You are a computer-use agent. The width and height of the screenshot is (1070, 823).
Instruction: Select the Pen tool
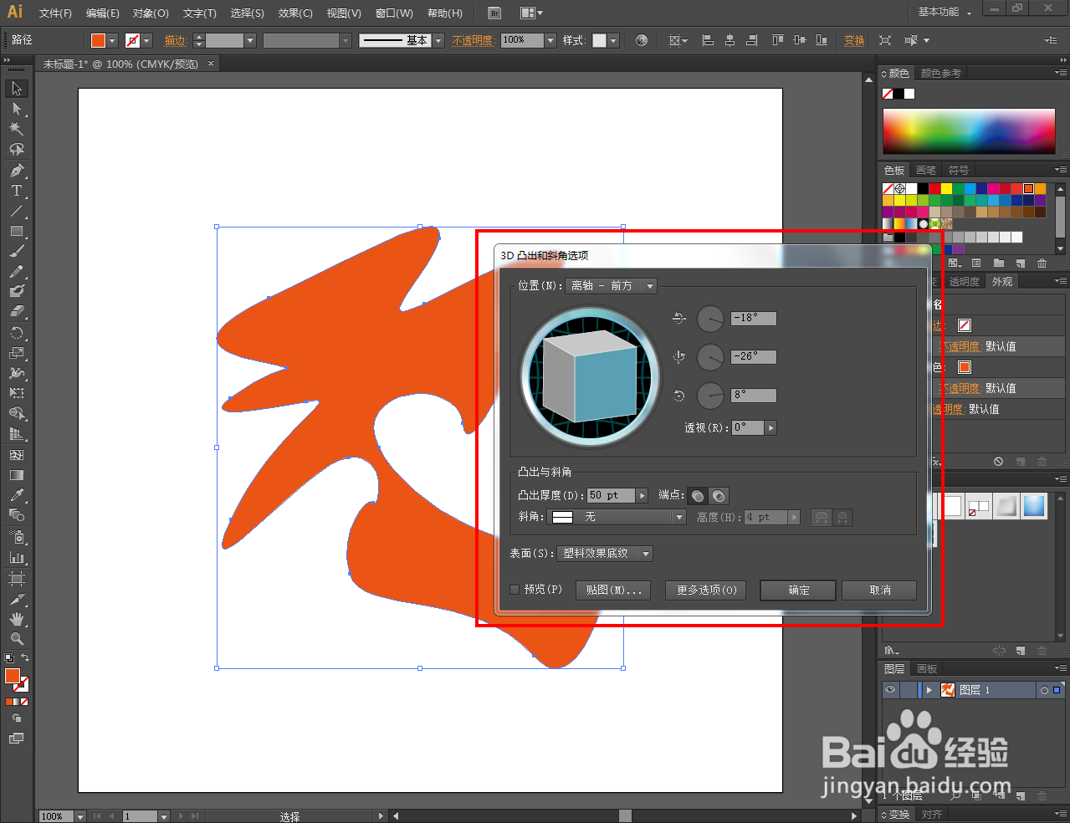[17, 171]
